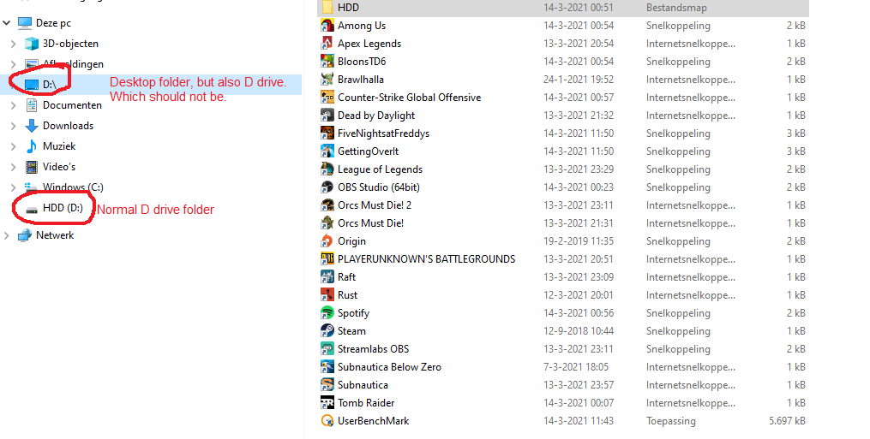
Task: Select Windows (C:) in navigation tree
Action: pyautogui.click(x=73, y=187)
